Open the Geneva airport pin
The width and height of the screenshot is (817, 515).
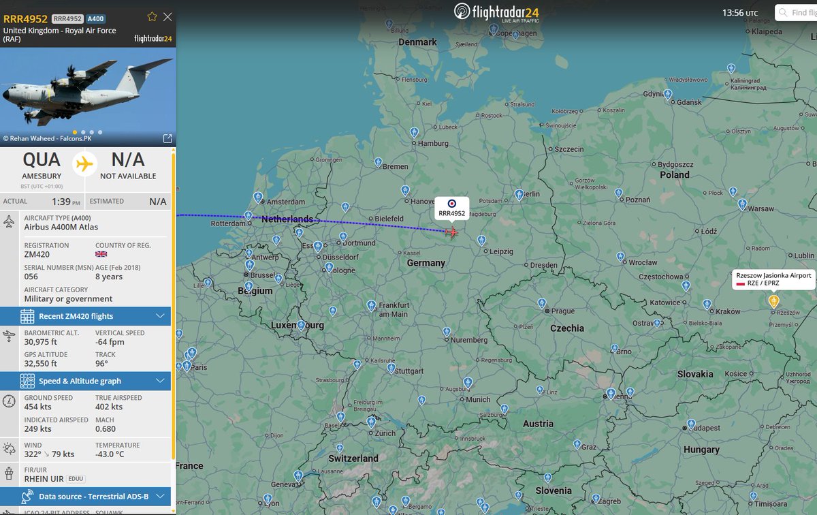tap(298, 475)
